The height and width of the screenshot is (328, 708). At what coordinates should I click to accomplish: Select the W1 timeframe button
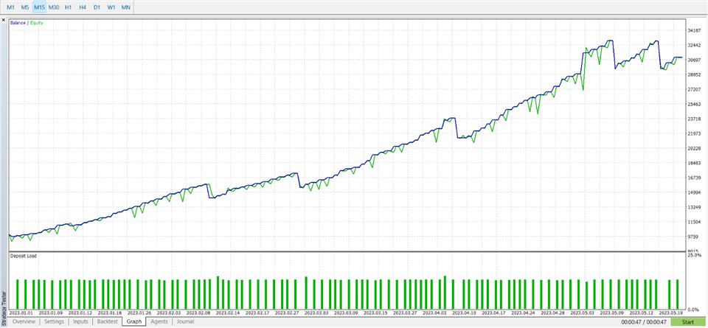[x=111, y=7]
